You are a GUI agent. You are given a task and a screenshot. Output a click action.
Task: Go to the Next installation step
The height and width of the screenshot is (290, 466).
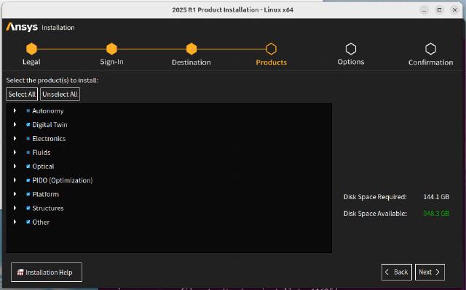click(x=430, y=272)
